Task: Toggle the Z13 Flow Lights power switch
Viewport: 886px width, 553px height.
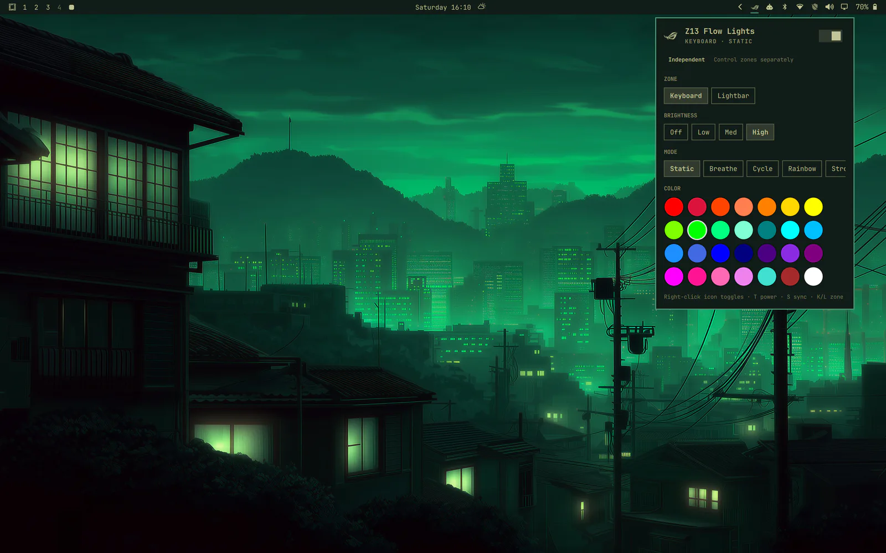Action: tap(831, 36)
